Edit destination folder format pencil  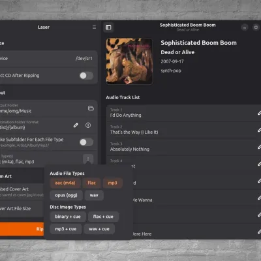[x=76, y=125]
